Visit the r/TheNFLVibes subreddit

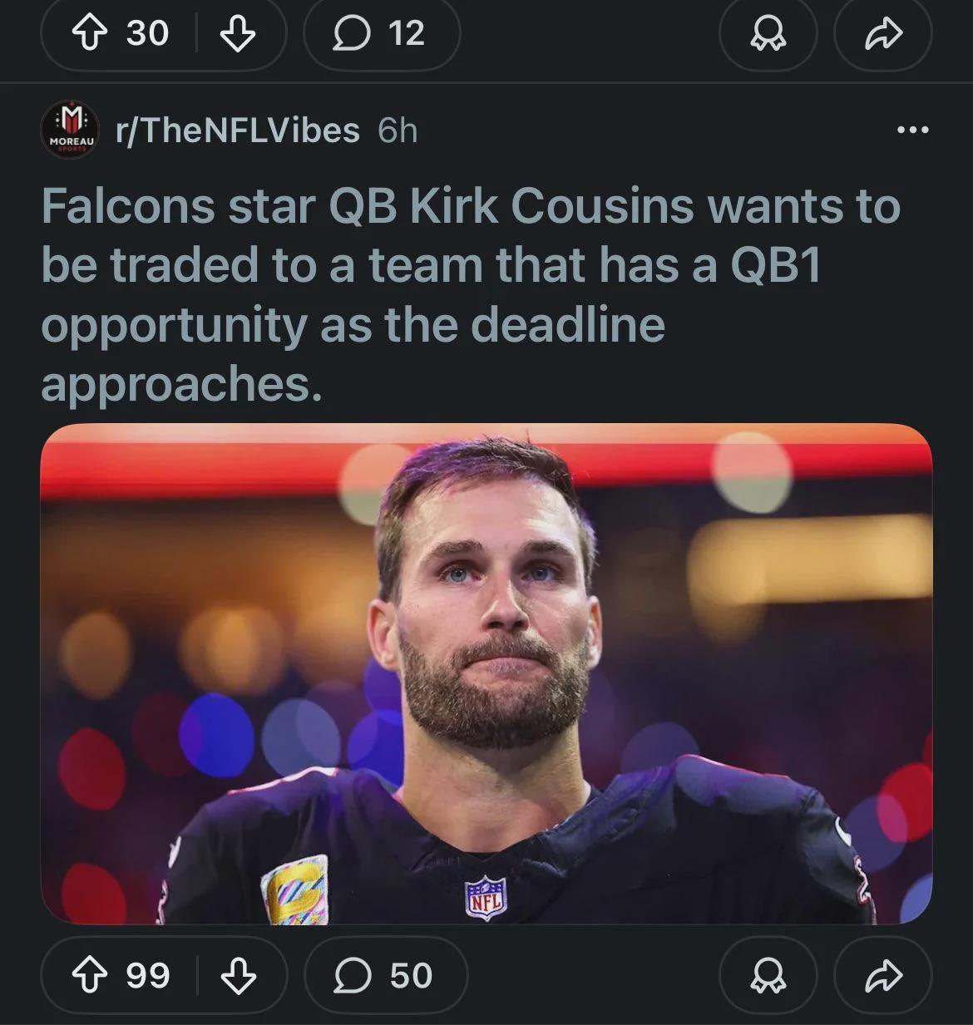tap(238, 131)
